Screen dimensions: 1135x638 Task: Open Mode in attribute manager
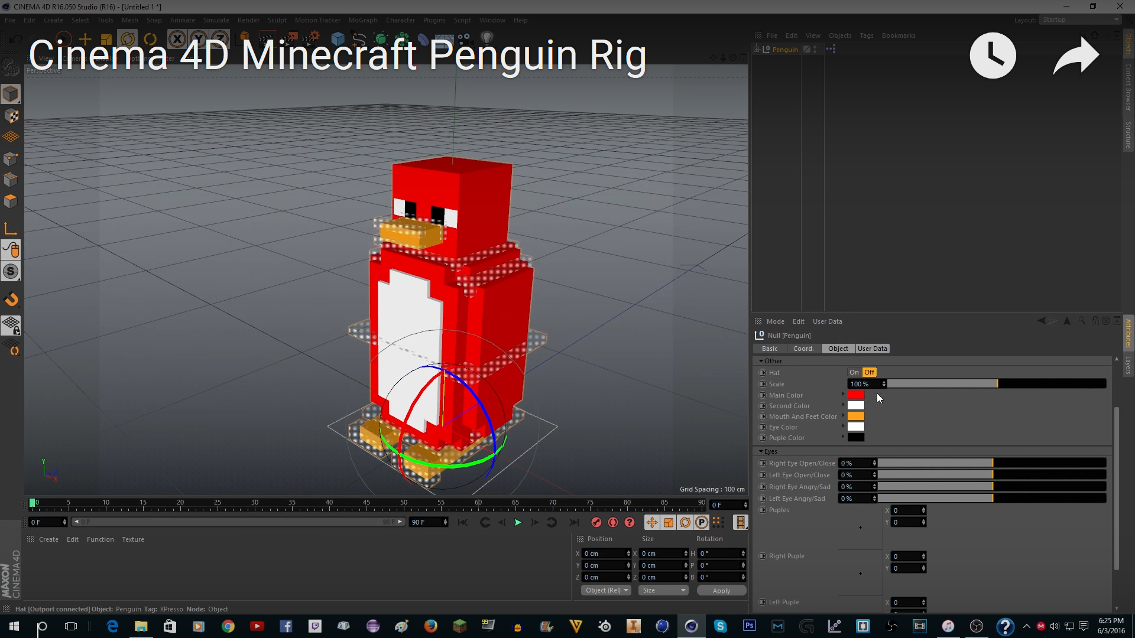click(776, 321)
